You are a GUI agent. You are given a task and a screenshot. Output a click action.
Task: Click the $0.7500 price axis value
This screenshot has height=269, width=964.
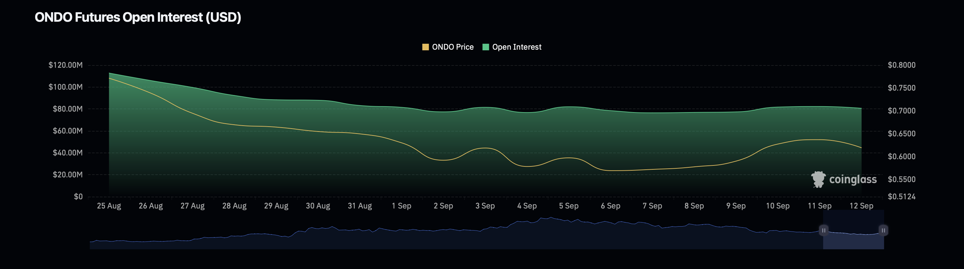point(901,88)
